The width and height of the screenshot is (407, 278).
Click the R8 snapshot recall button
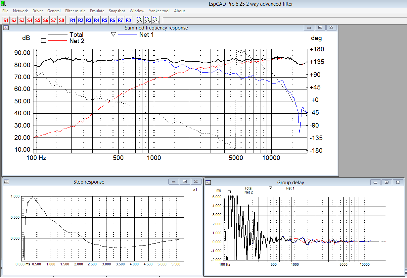coord(128,20)
